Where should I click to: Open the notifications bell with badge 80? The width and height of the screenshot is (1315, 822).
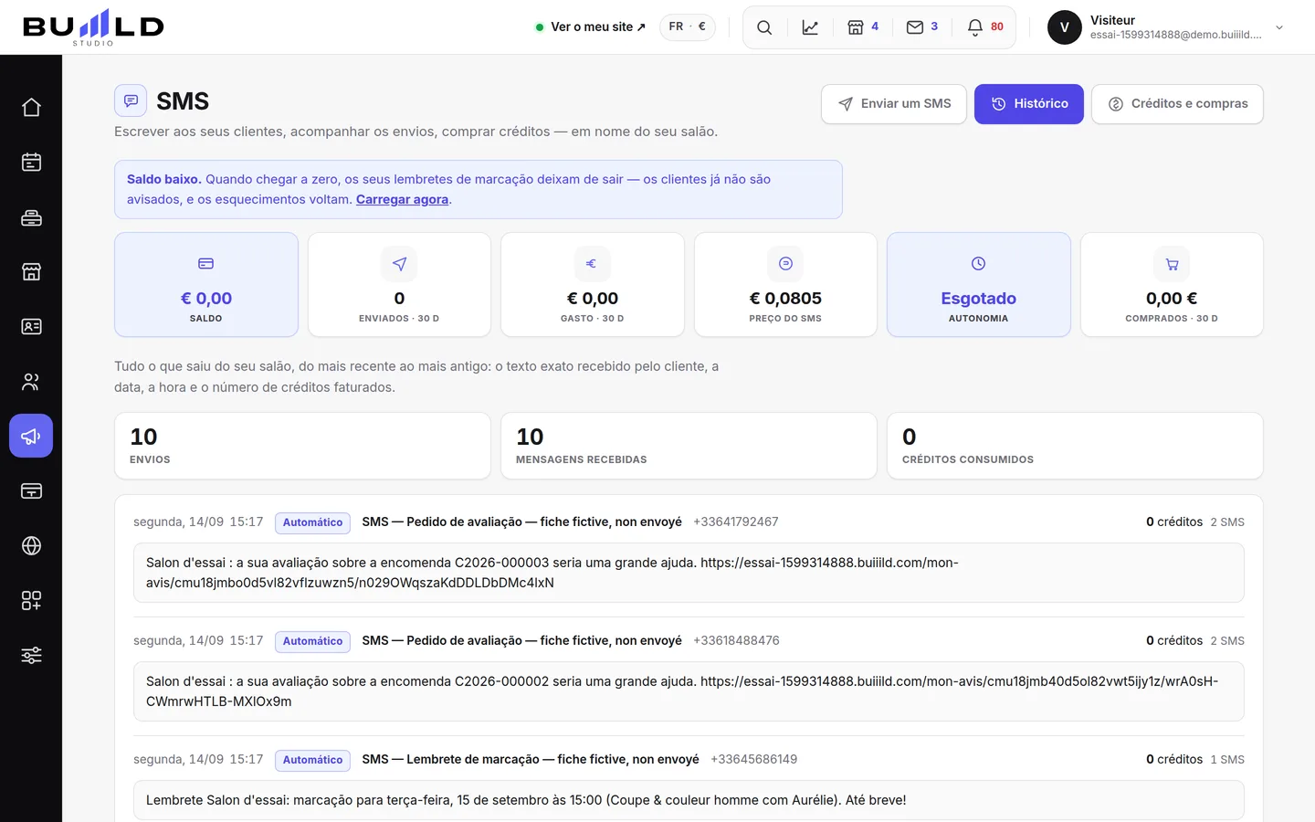point(985,27)
